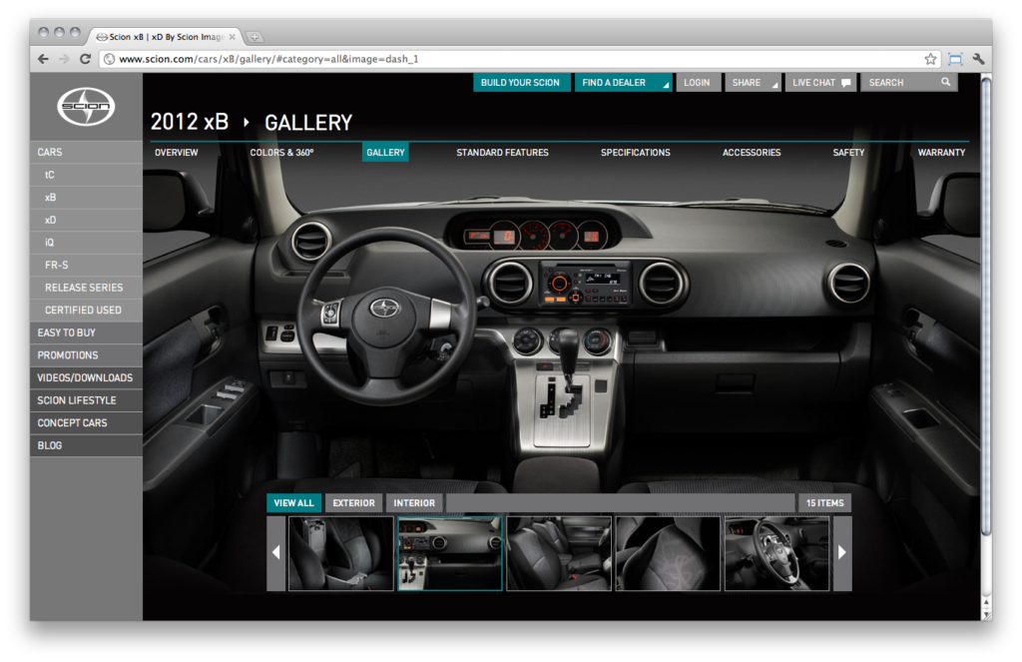
Task: Open the Safety tab
Action: [x=848, y=153]
